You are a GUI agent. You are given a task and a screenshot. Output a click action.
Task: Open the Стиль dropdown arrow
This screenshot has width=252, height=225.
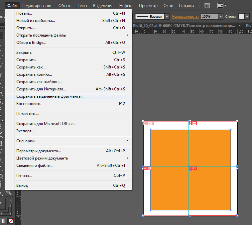click(247, 16)
